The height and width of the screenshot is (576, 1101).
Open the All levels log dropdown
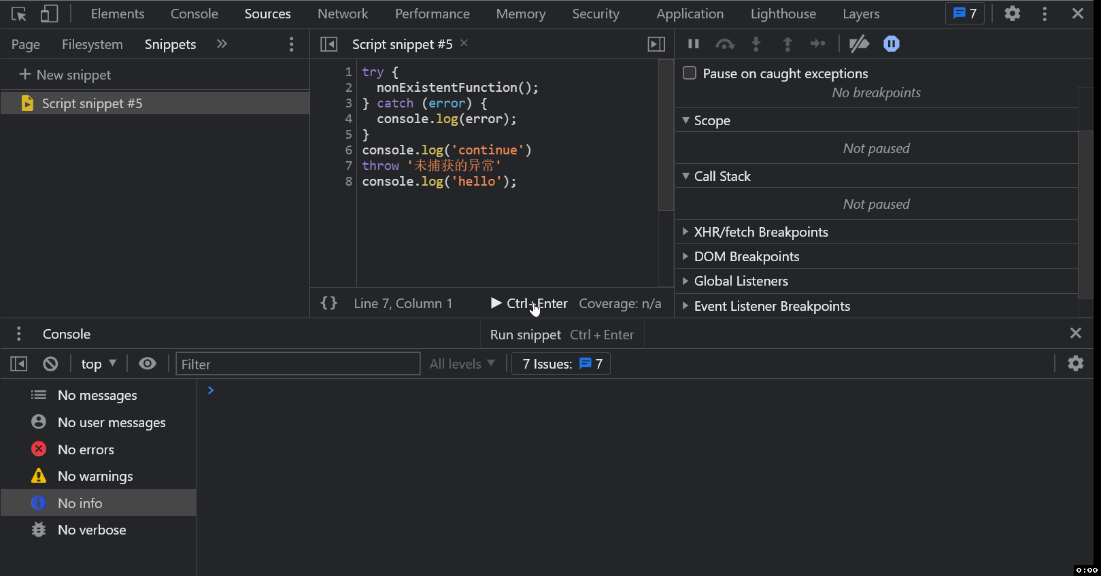[x=462, y=364]
